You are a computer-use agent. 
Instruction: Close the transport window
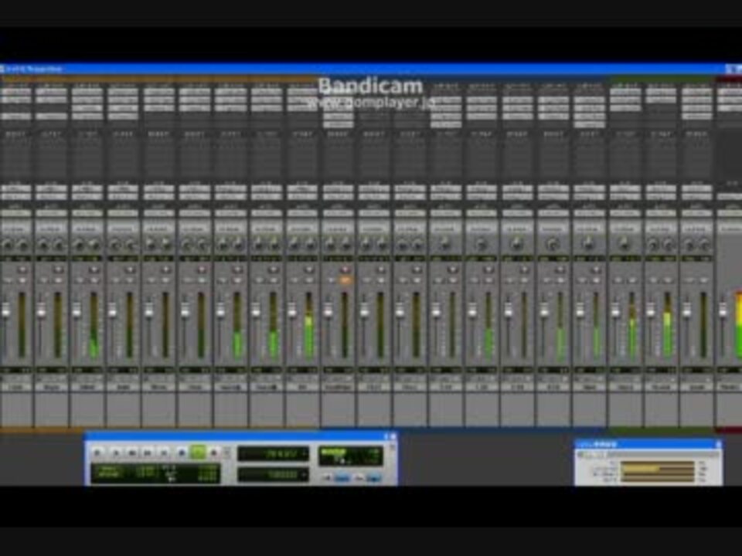tap(393, 436)
